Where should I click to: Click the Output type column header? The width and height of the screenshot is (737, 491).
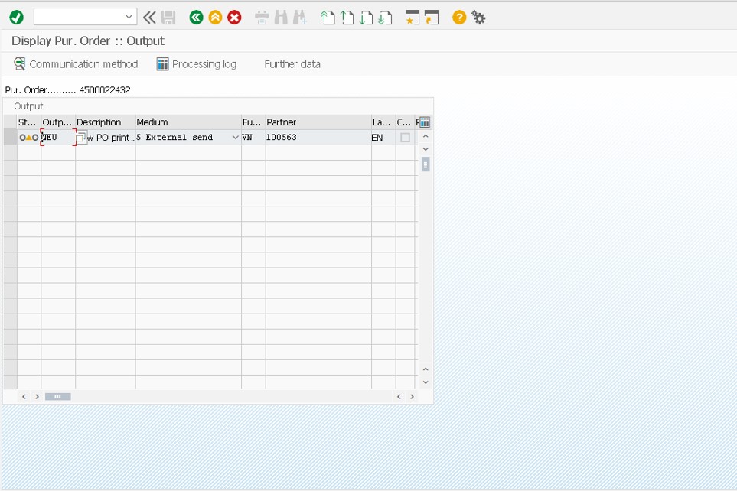click(x=58, y=122)
